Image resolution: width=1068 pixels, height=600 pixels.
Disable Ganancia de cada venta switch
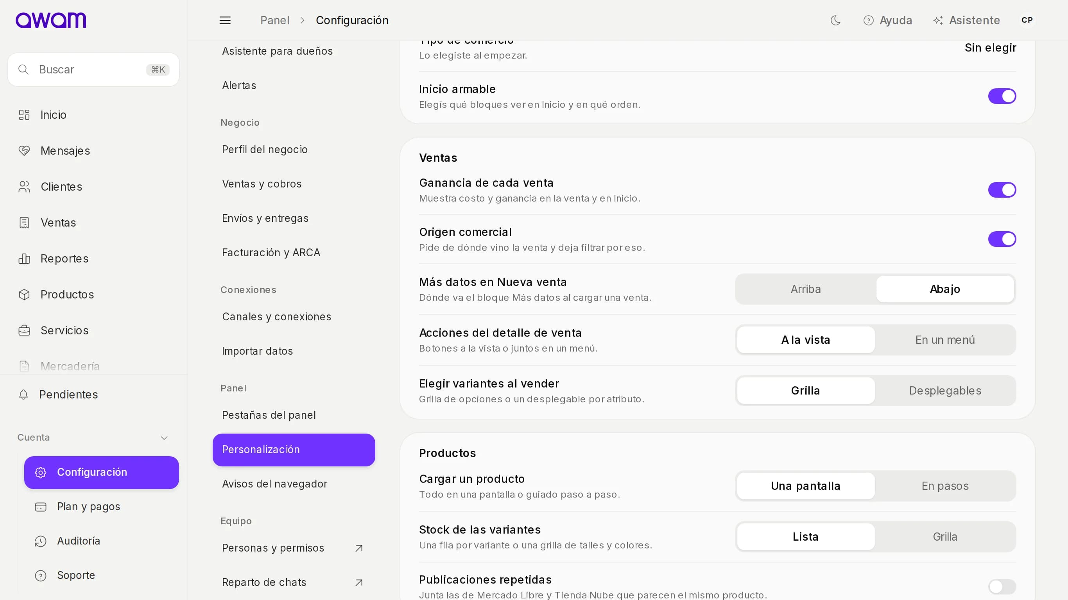click(x=1002, y=190)
